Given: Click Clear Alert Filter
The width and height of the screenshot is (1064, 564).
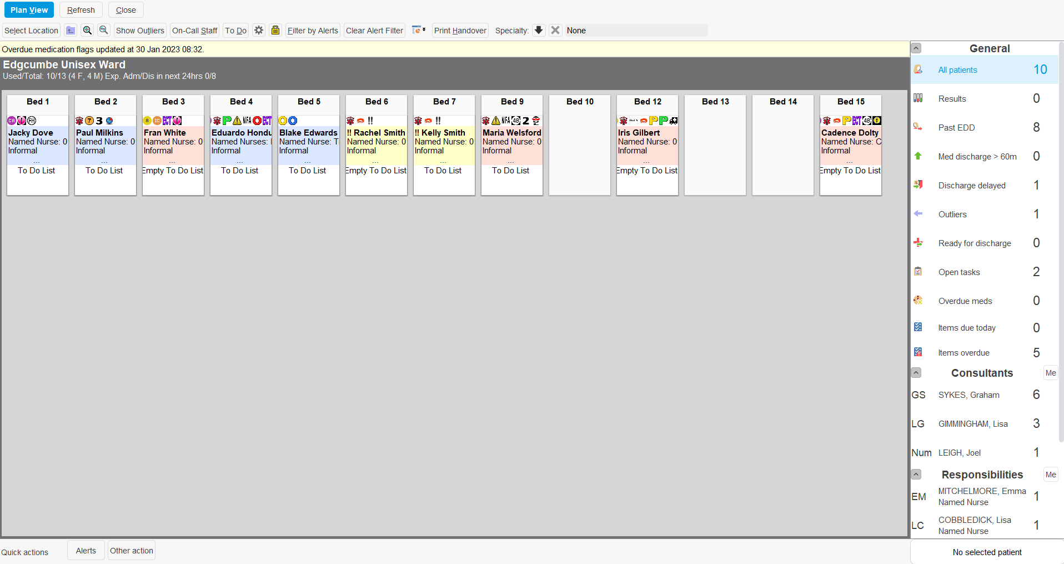Looking at the screenshot, I should pyautogui.click(x=374, y=31).
